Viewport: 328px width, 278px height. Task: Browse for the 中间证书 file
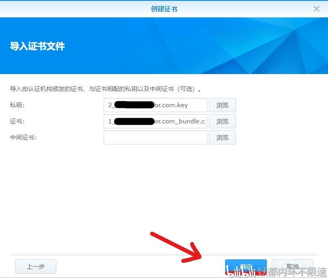pyautogui.click(x=222, y=137)
